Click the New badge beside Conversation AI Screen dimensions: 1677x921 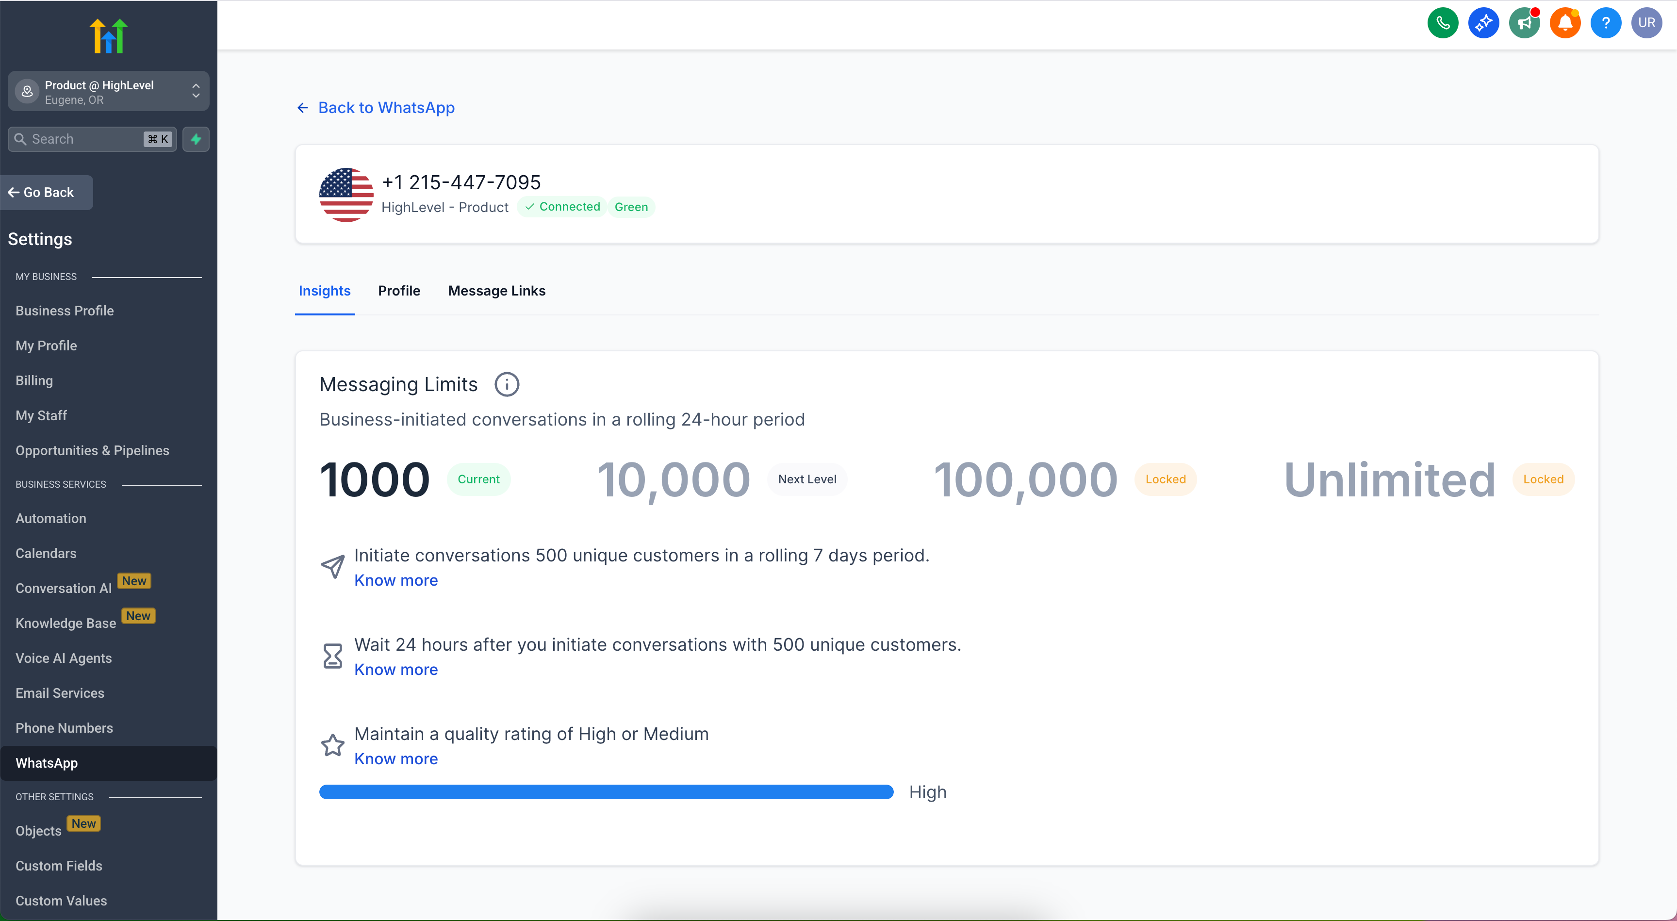pyautogui.click(x=134, y=580)
